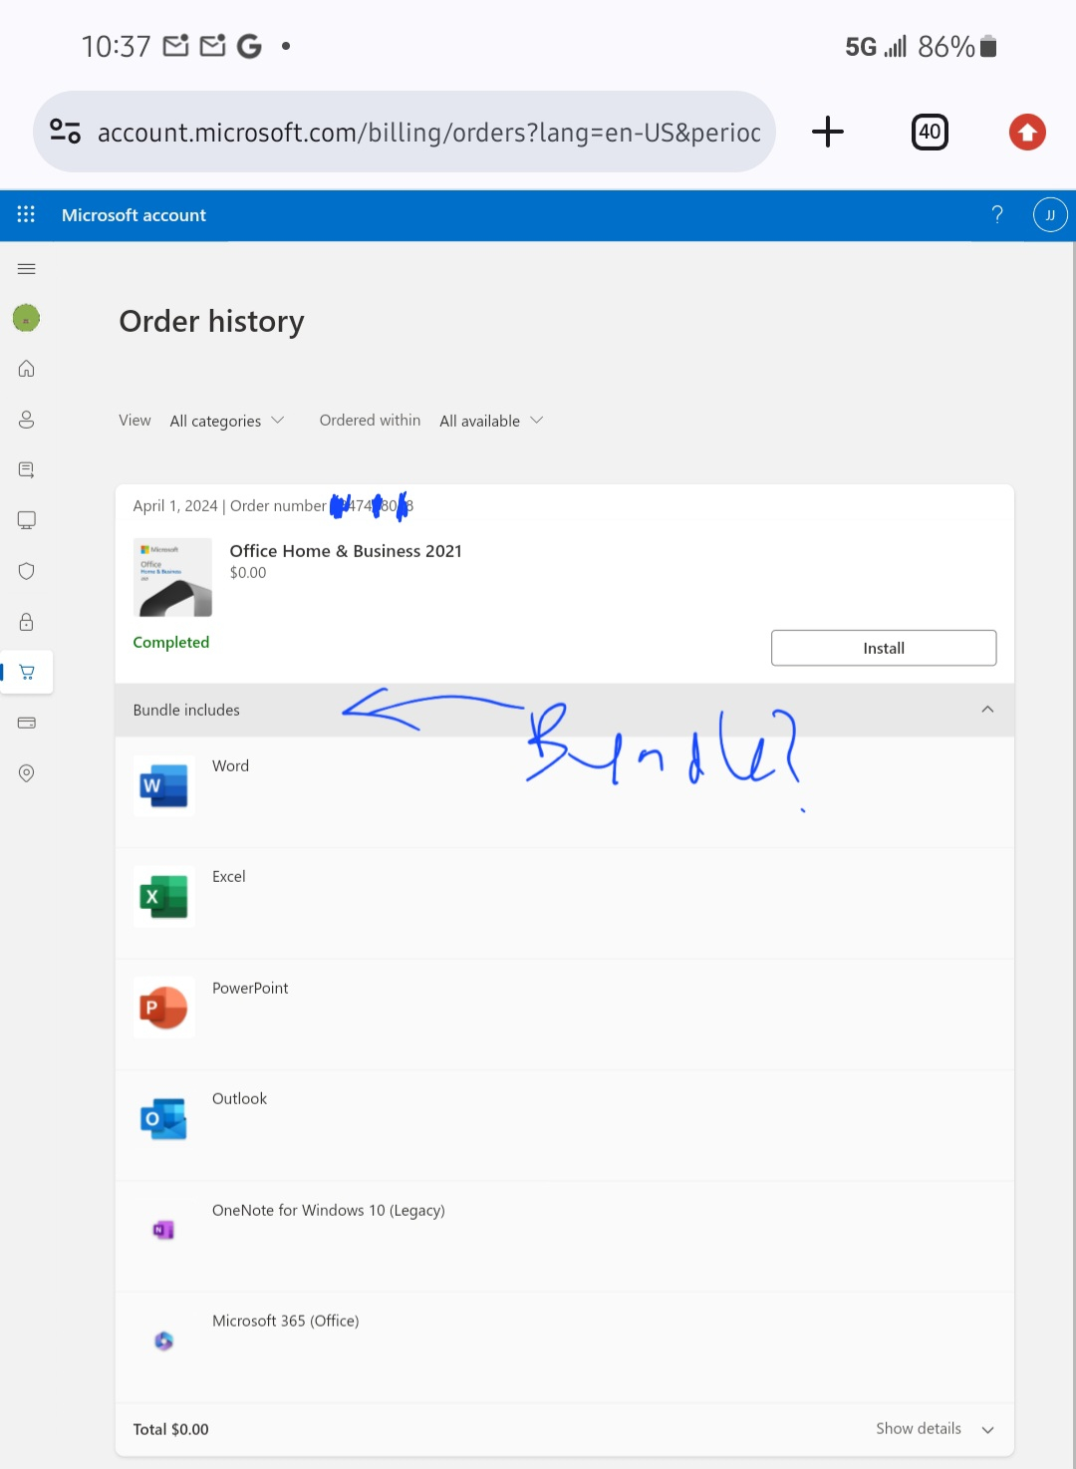Screen dimensions: 1076x1469
Task: Click the Office product box thumbnail
Action: click(172, 577)
